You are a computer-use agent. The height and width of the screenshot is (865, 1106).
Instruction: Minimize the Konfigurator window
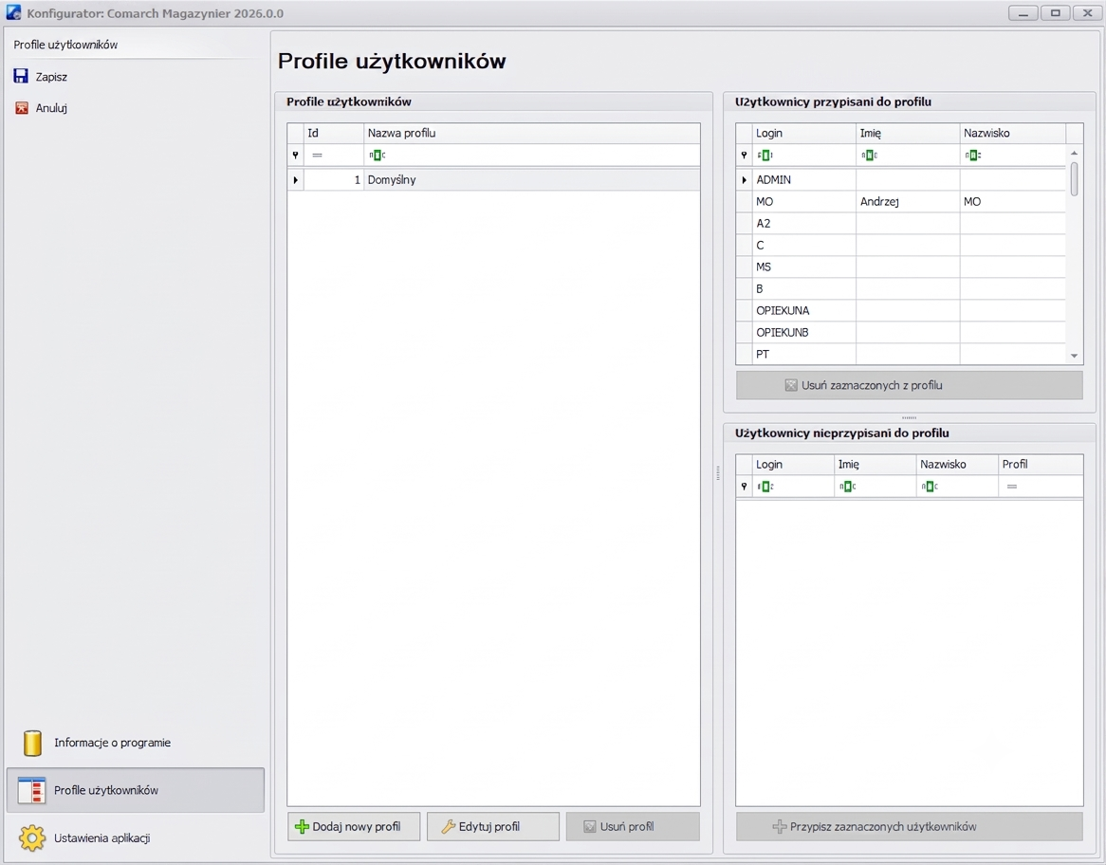tap(1023, 12)
